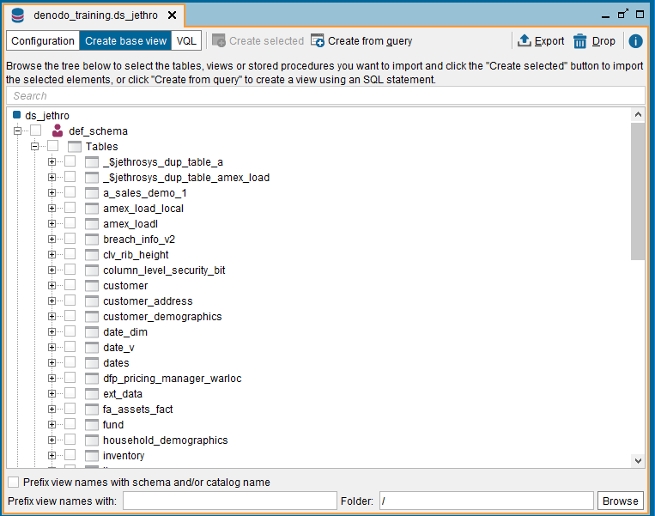
Task: Click the vertical scrollbar thumb
Action: 638,191
